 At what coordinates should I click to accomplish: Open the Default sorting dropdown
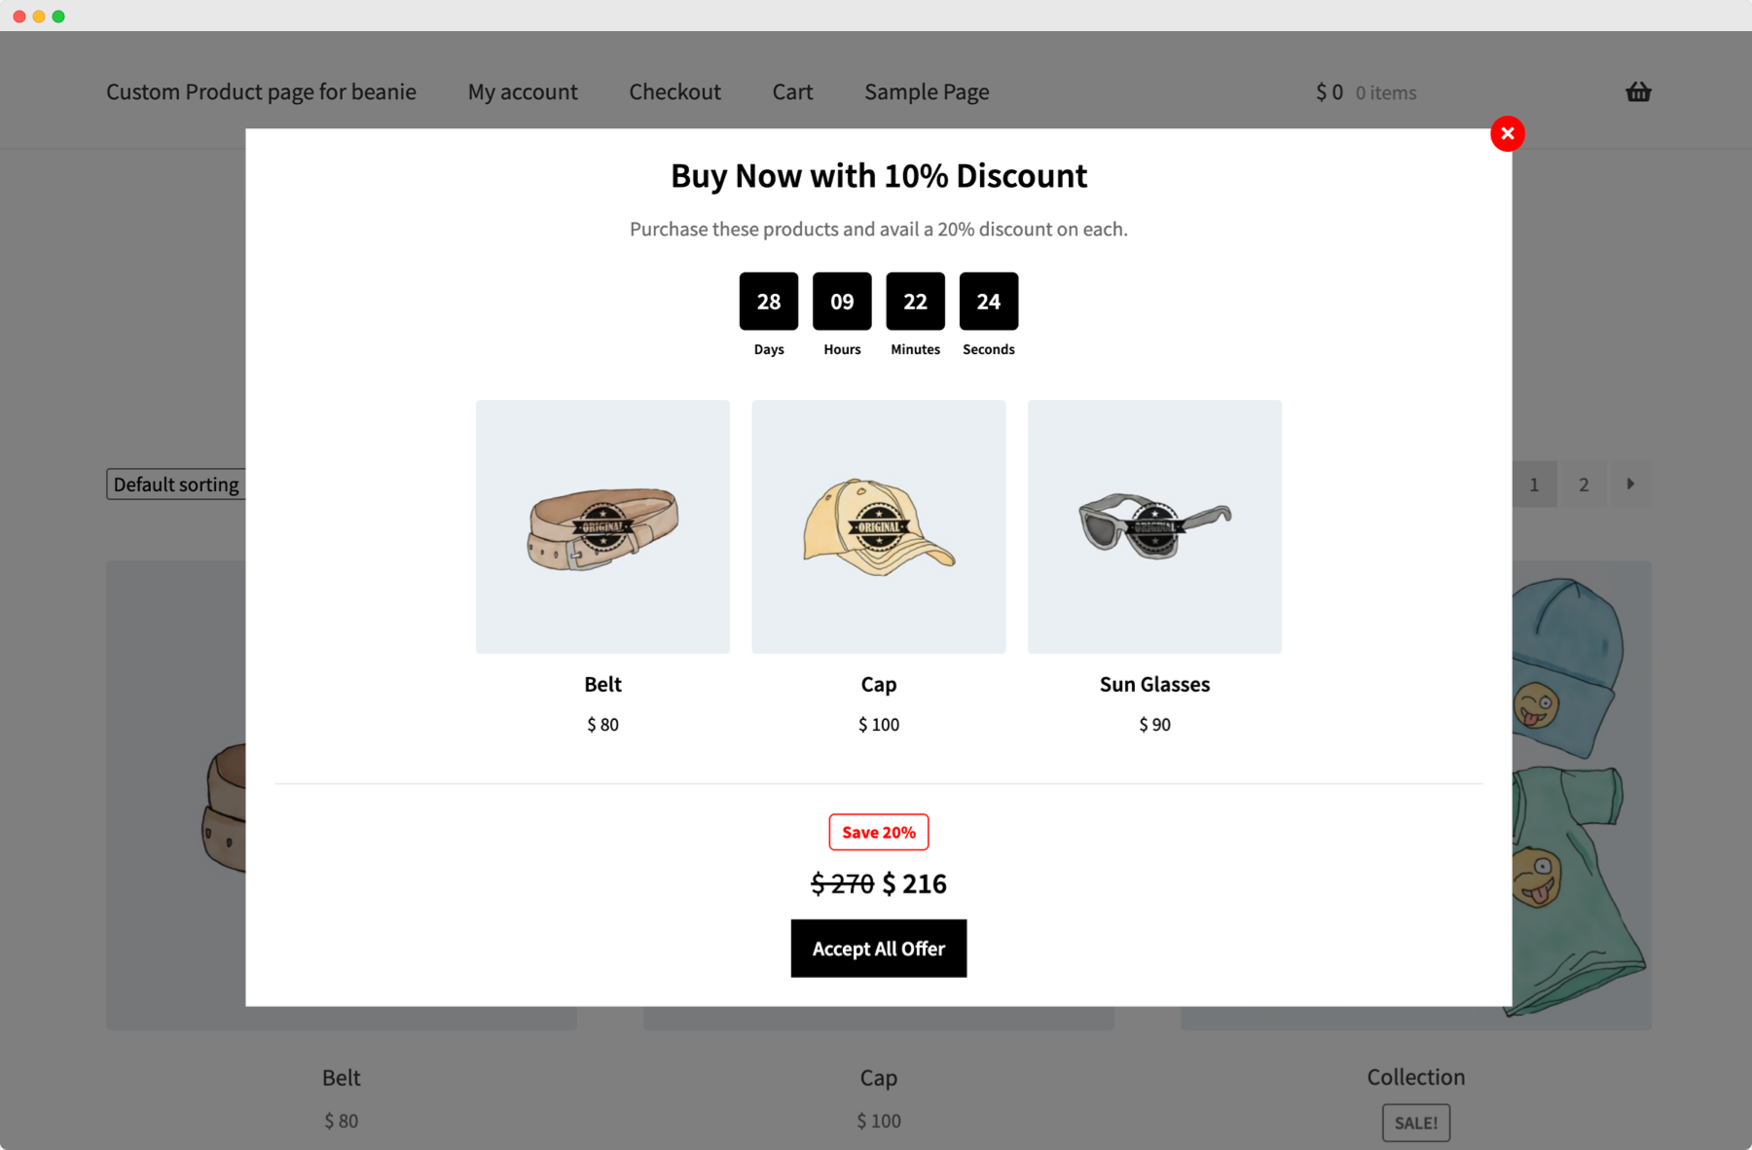[x=176, y=485]
